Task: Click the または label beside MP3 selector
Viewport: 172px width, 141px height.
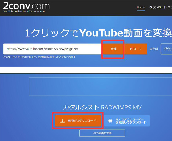Action: [154, 49]
